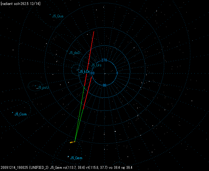Viewport: 209px width, 171px height.
Task: Click the J5_daD radiant label
Action: pos(74,53)
